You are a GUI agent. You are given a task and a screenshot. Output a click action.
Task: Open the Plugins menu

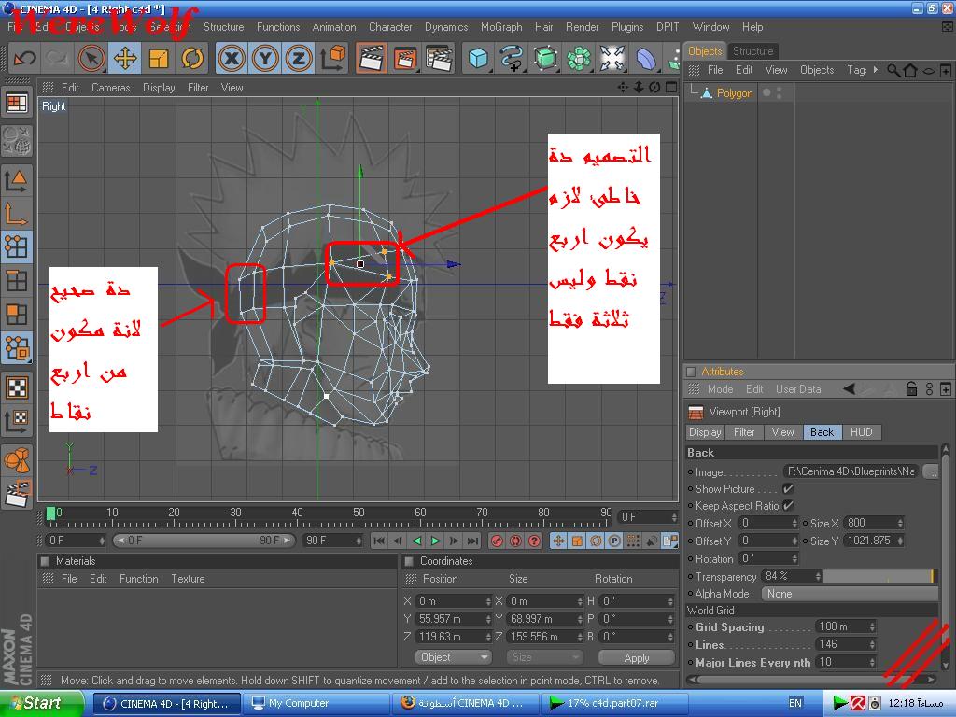(627, 27)
